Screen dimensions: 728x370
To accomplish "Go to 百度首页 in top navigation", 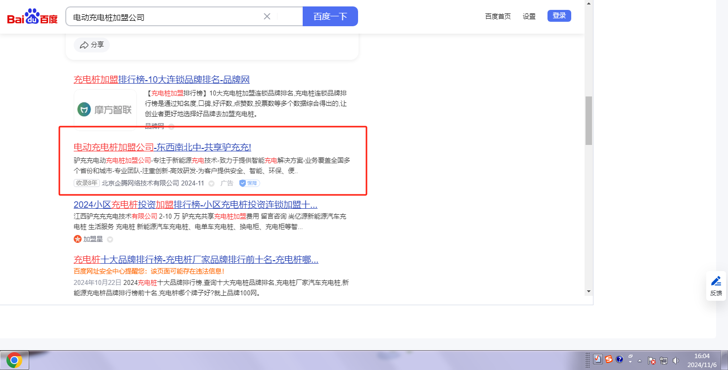I will pyautogui.click(x=498, y=16).
